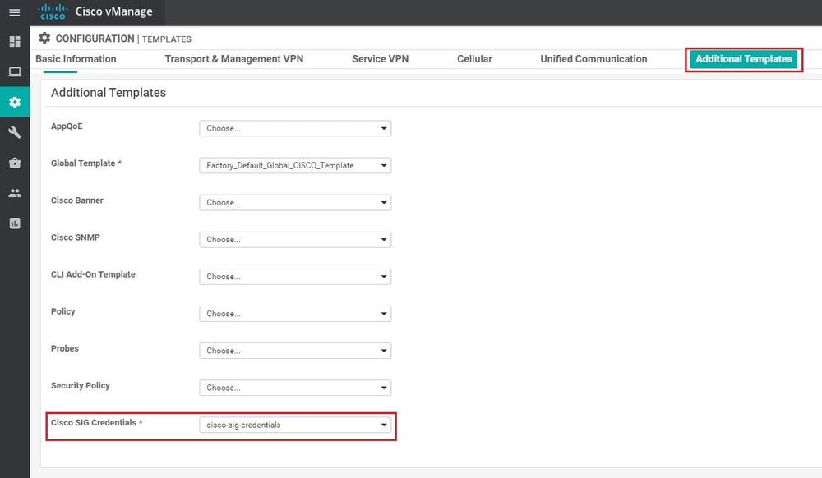Expand the AppQoE dropdown
822x478 pixels.
295,128
